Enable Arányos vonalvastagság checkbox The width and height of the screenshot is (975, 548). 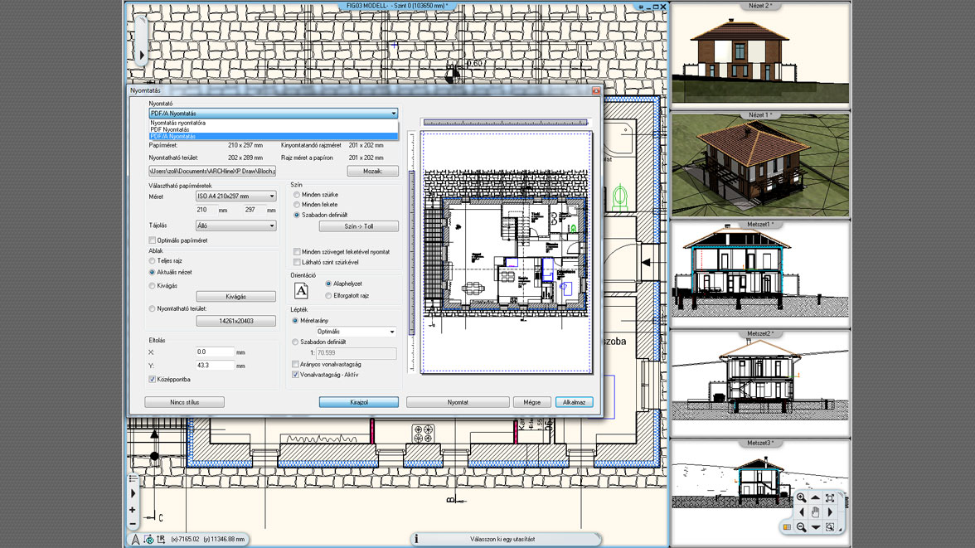pyautogui.click(x=295, y=365)
